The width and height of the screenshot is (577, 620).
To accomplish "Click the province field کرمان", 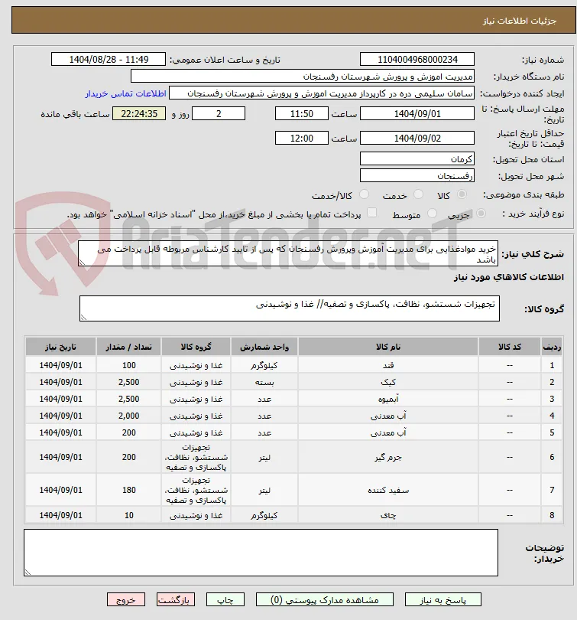I will (417, 159).
